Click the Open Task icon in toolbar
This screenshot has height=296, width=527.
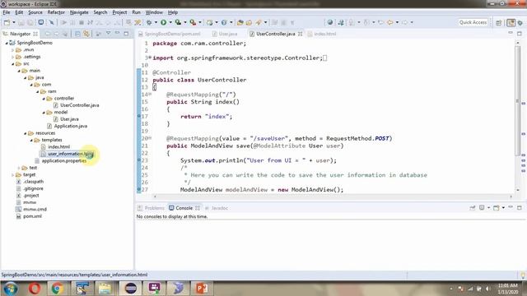[x=249, y=22]
